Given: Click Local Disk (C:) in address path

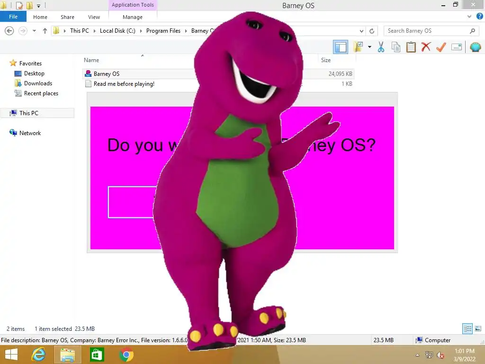Looking at the screenshot, I should (117, 31).
